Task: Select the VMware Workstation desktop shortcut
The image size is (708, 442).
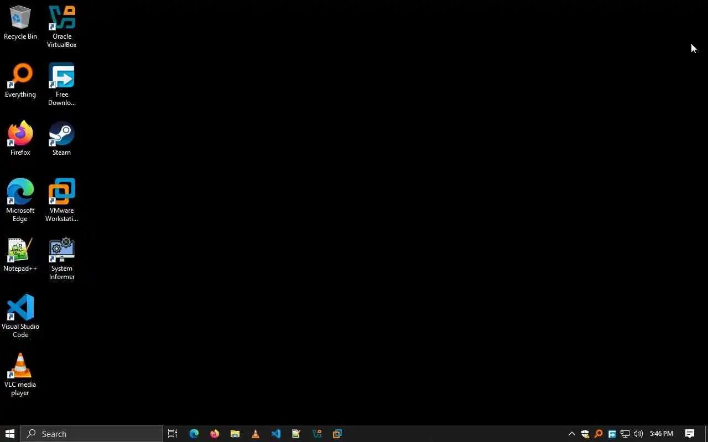Action: click(x=61, y=201)
